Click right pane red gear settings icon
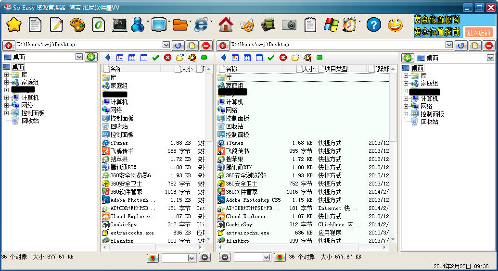This screenshot has width=498, height=271. (307, 58)
